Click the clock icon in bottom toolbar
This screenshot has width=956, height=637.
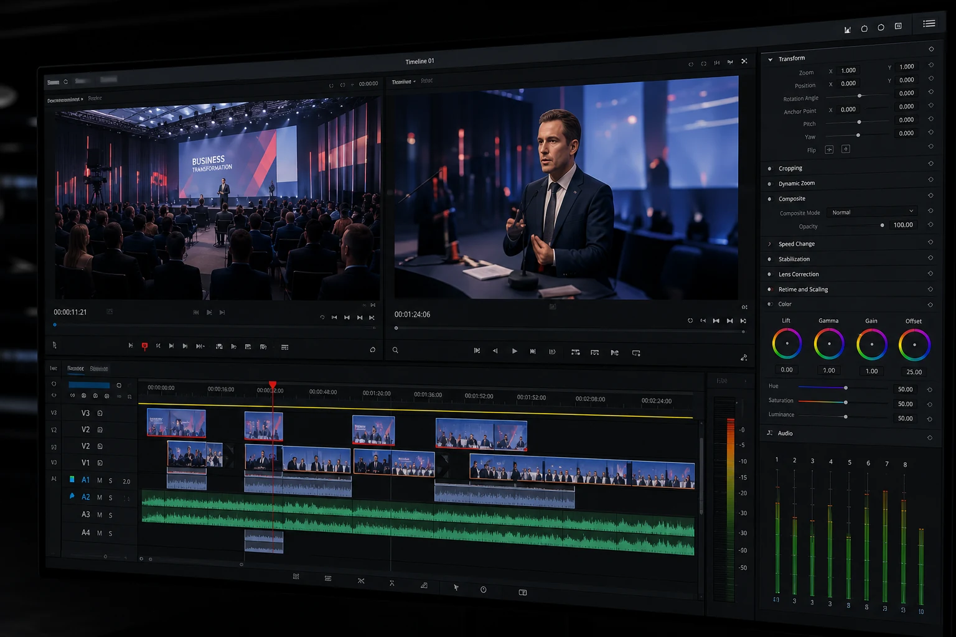484,590
